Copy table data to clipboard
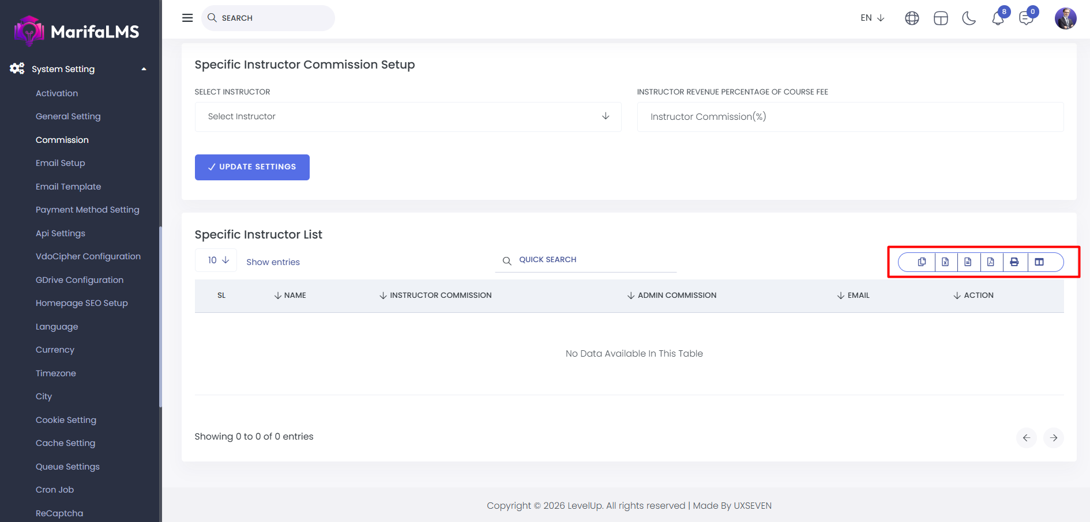Image resolution: width=1090 pixels, height=522 pixels. [922, 262]
